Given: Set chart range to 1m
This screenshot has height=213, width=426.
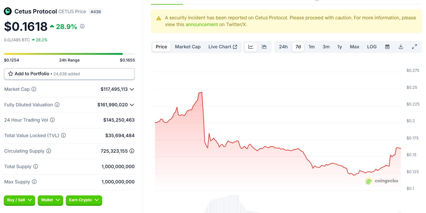Looking at the screenshot, I should (312, 47).
